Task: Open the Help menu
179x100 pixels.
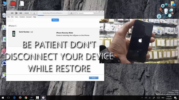Action: 34,17
